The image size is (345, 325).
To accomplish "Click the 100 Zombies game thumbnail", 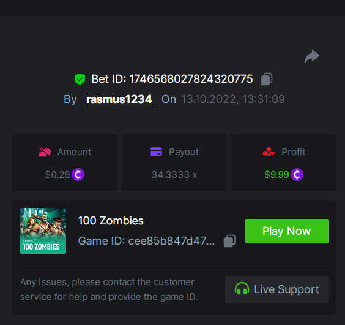I will (x=43, y=231).
